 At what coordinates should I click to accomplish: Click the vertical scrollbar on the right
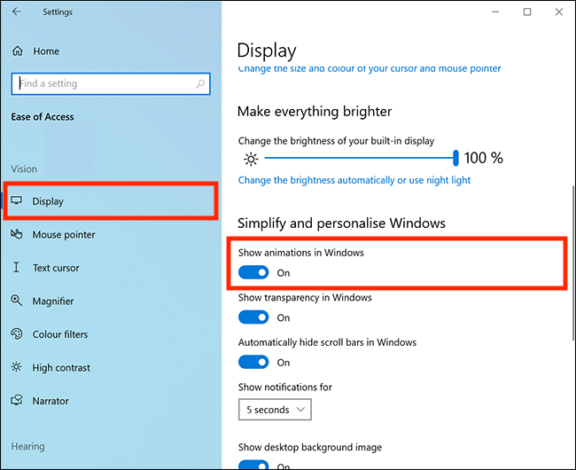click(x=573, y=262)
